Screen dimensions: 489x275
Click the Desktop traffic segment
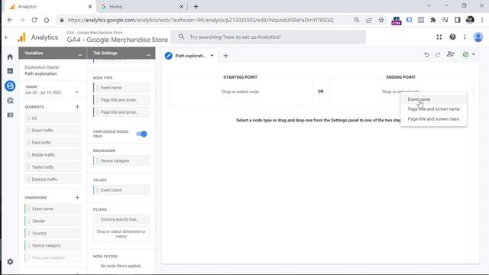[53, 180]
